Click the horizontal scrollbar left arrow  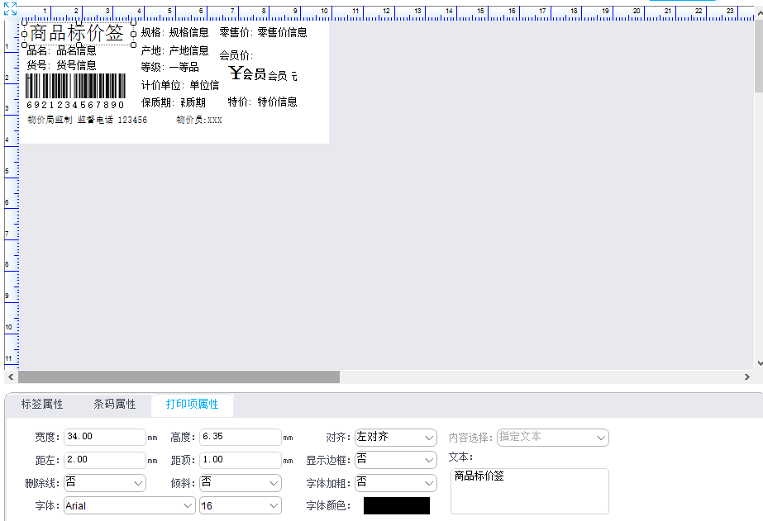click(10, 377)
